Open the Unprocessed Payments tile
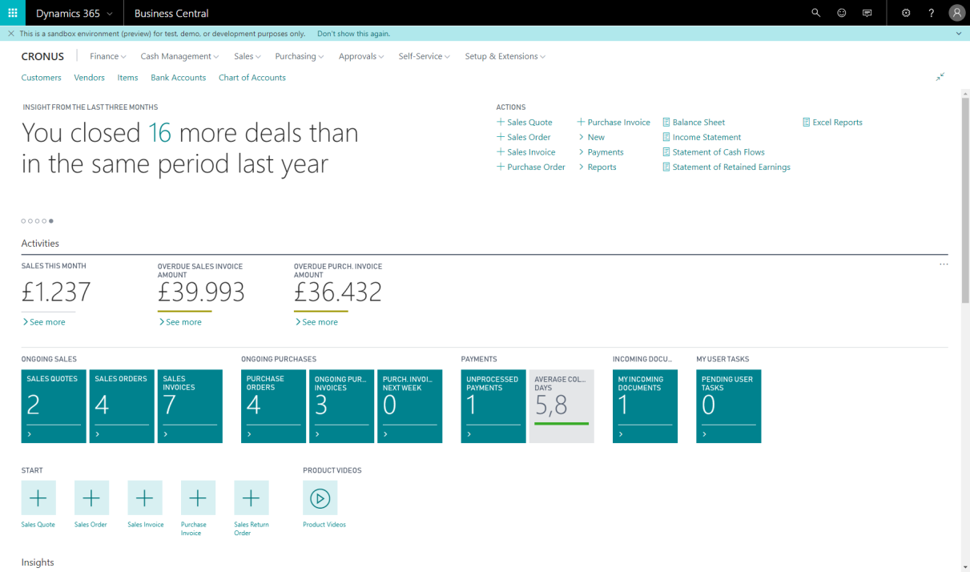Screen dimensions: 970x572 coord(493,406)
